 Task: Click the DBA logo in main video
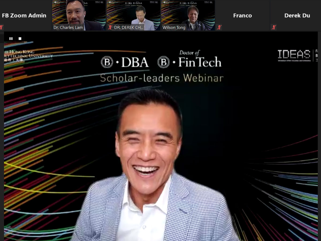point(125,62)
